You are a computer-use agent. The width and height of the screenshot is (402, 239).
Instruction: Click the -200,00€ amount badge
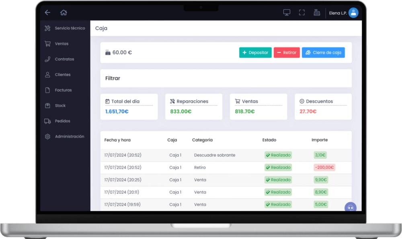point(324,168)
